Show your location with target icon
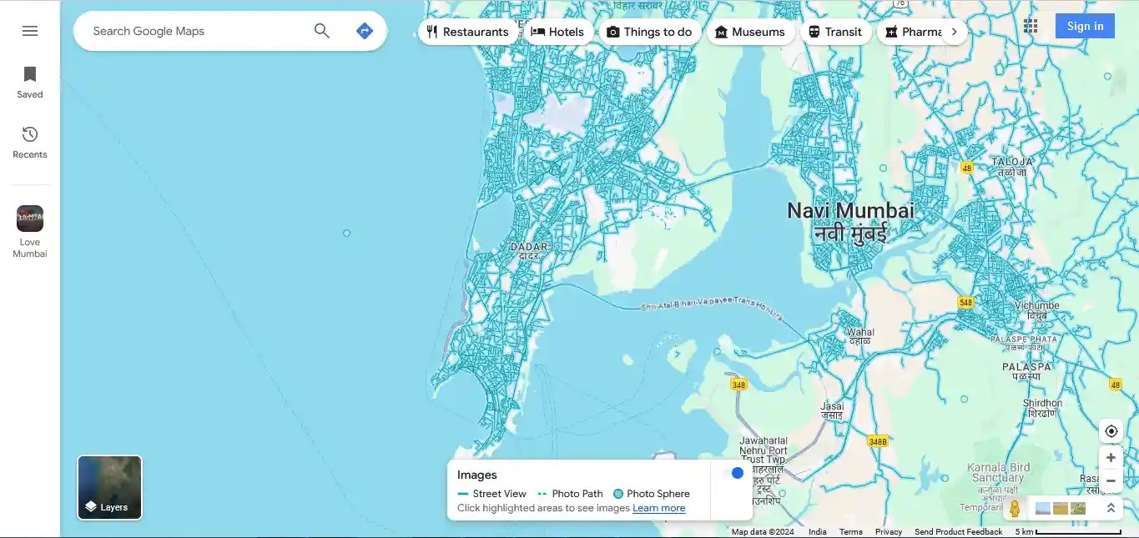 pyautogui.click(x=1111, y=431)
